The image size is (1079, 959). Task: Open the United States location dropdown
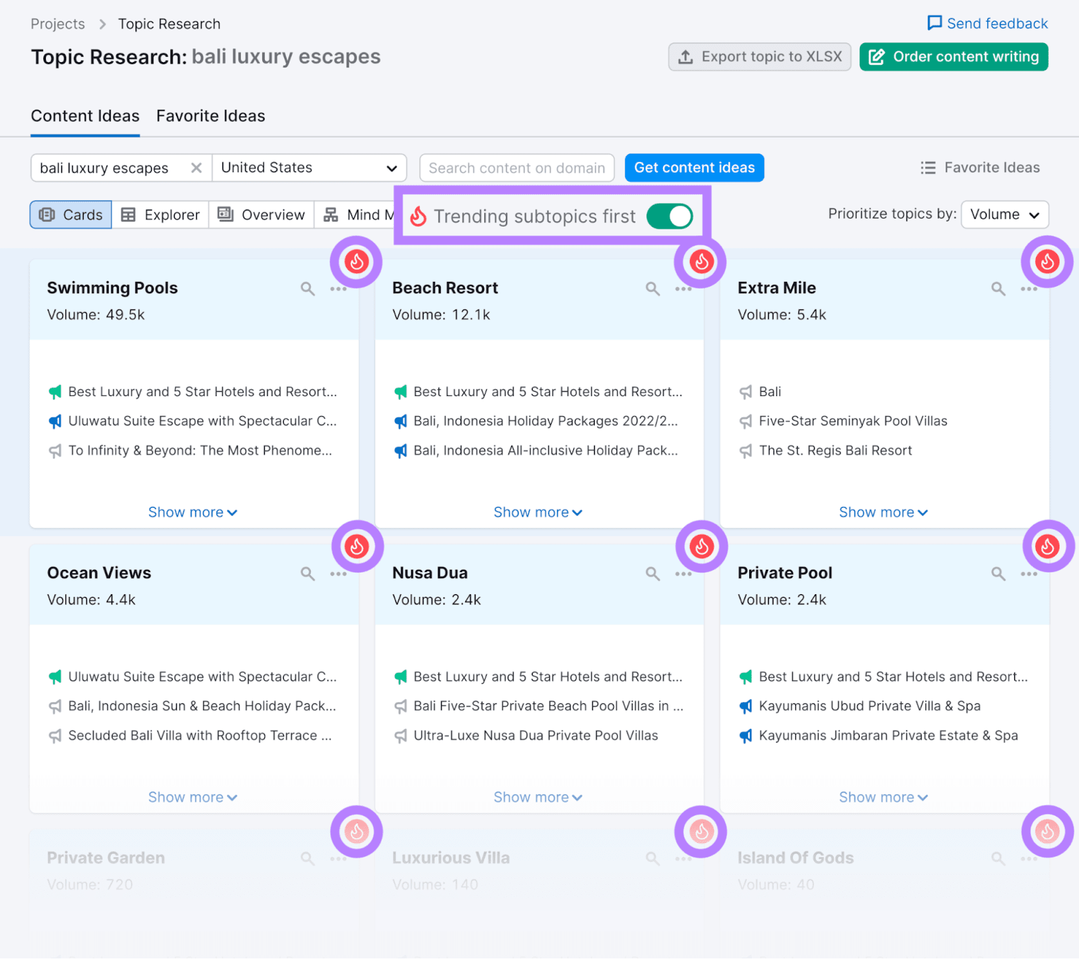pos(309,167)
